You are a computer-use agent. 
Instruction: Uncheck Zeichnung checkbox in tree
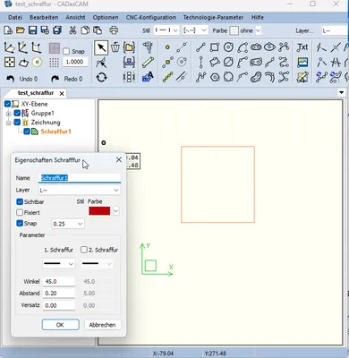pyautogui.click(x=17, y=123)
